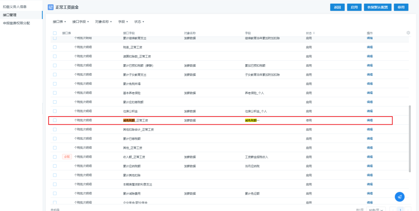Viewport: 419px width, 211px height.
Task: Click the 住房公积金_个人 field cell
Action: 256,111
